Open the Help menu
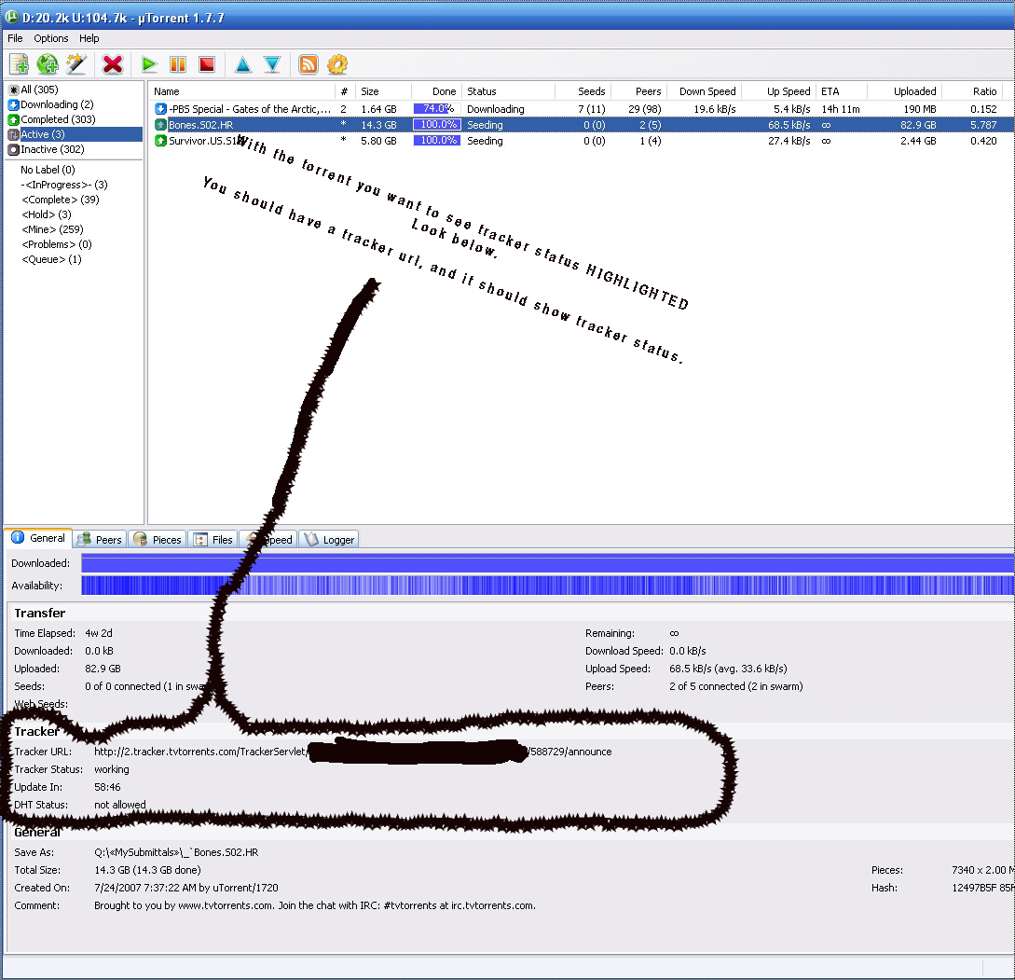 tap(89, 38)
